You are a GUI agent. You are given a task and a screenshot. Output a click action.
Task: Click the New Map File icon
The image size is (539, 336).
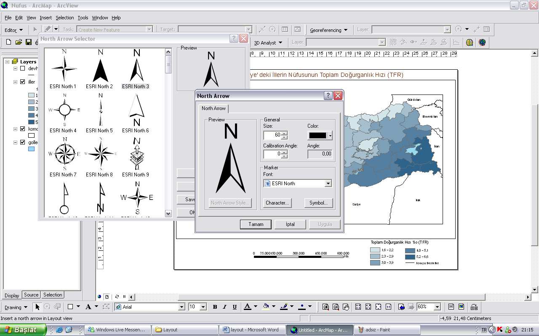pyautogui.click(x=9, y=42)
